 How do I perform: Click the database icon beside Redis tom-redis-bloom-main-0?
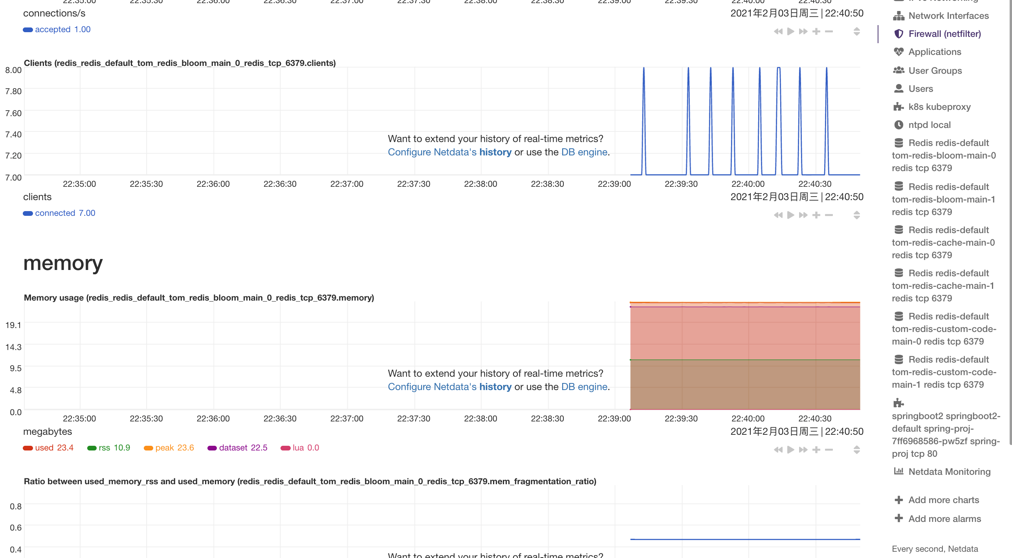[x=900, y=143]
